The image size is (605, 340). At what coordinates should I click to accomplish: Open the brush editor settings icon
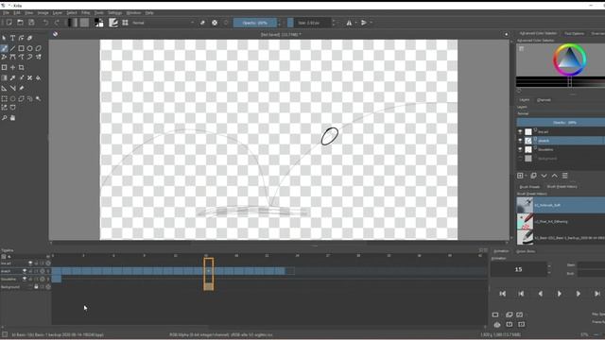(113, 23)
